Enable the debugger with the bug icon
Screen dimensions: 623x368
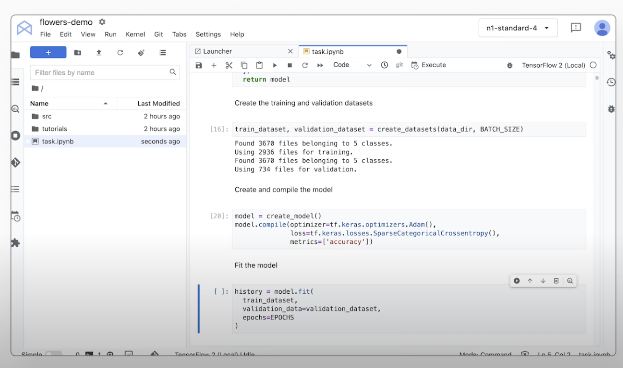pos(509,65)
